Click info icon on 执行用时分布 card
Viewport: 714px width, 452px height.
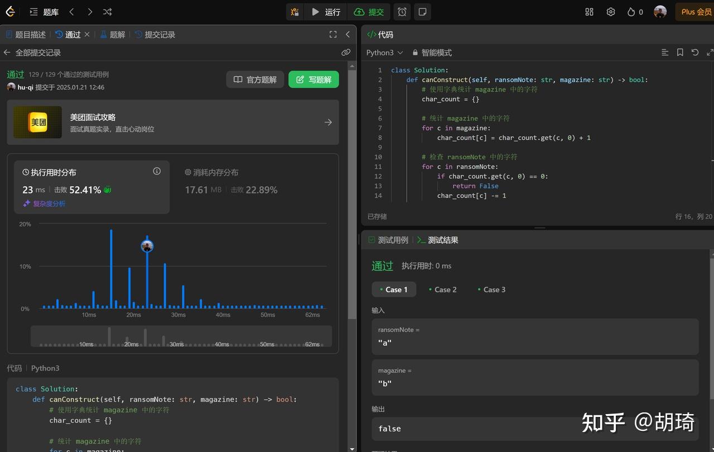click(x=157, y=171)
